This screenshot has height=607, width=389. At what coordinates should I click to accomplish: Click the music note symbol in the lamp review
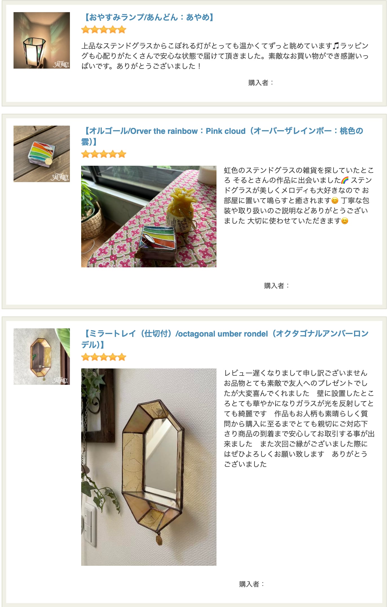point(336,46)
